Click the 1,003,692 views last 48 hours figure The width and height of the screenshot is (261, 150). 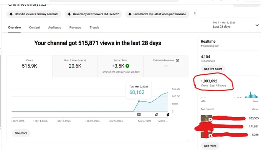[209, 81]
